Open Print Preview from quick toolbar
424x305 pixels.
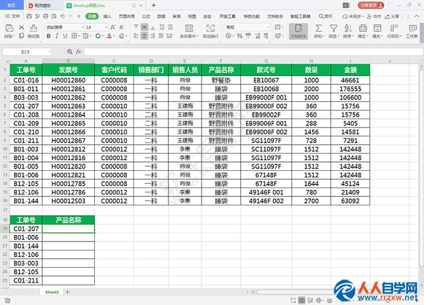coord(54,16)
